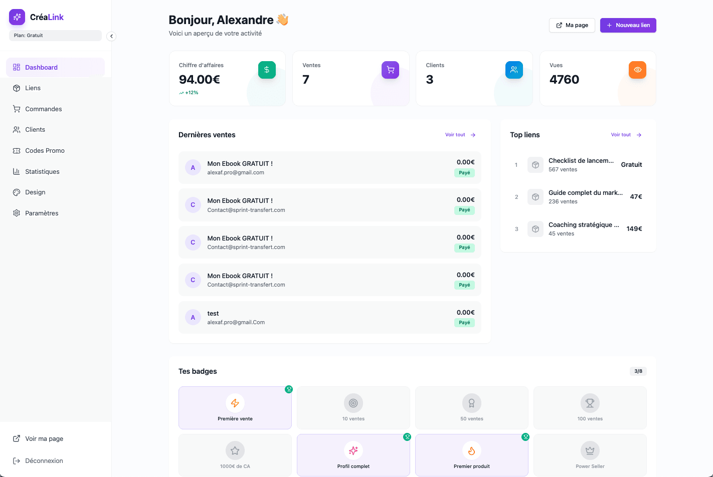Click the shopping cart icon on Ventes card

pyautogui.click(x=390, y=70)
